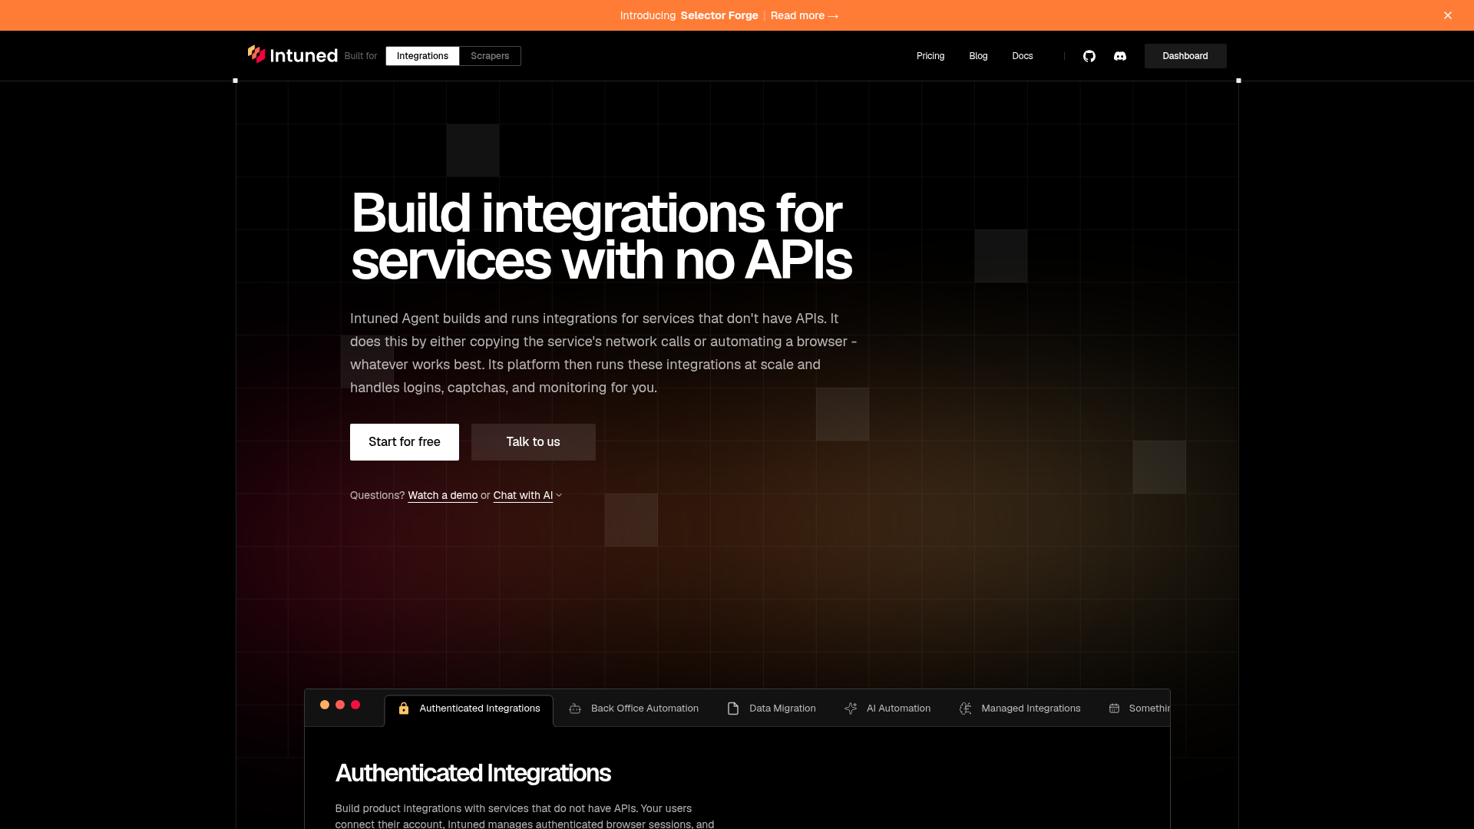Click the hero headline about APIs

point(601,236)
